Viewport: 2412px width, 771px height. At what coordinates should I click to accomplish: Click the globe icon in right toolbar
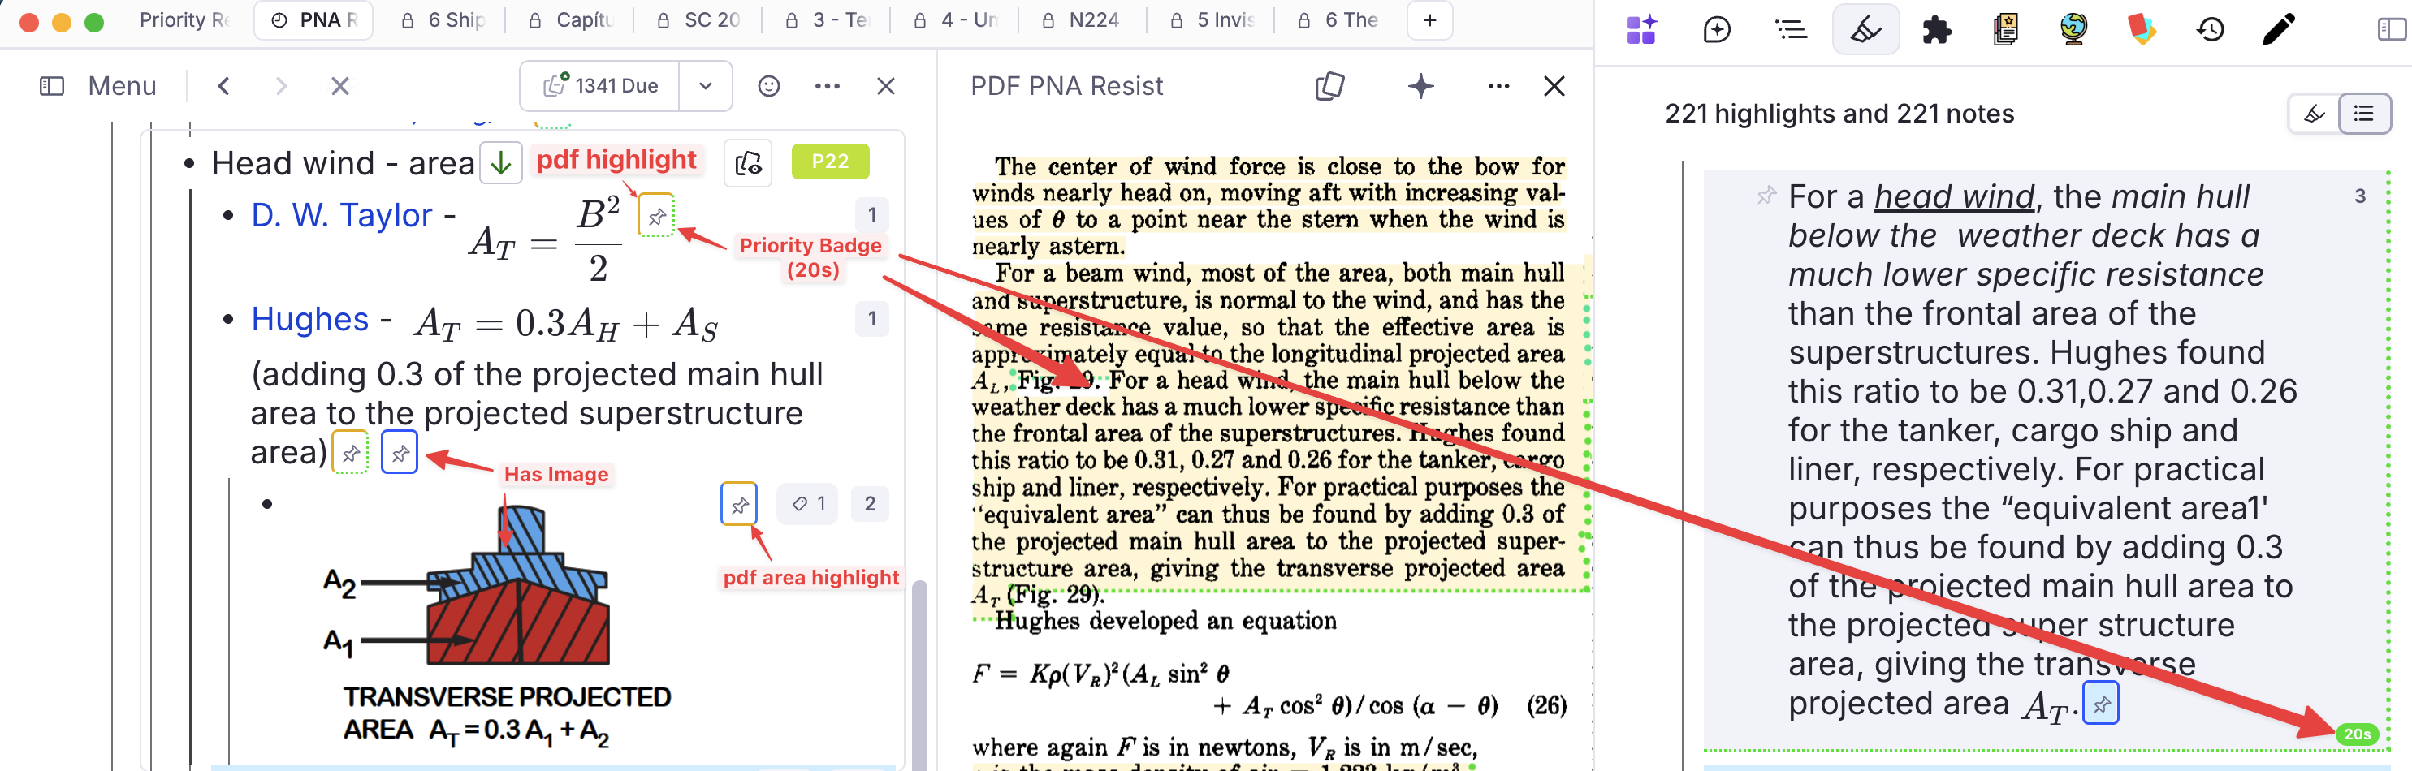[x=2073, y=30]
